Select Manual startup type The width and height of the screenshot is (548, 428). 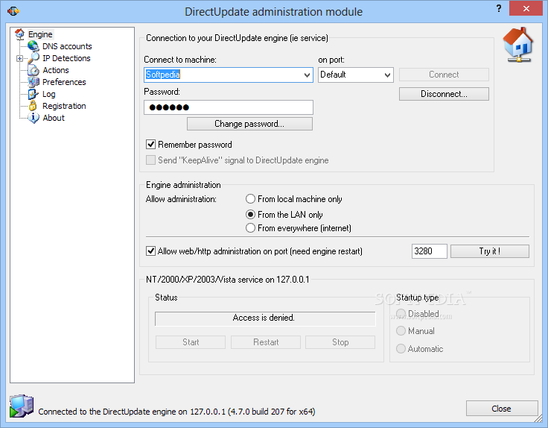[401, 331]
